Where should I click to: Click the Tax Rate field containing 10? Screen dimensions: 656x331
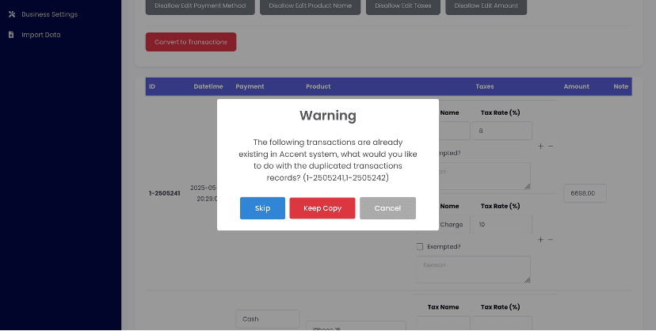pos(501,225)
